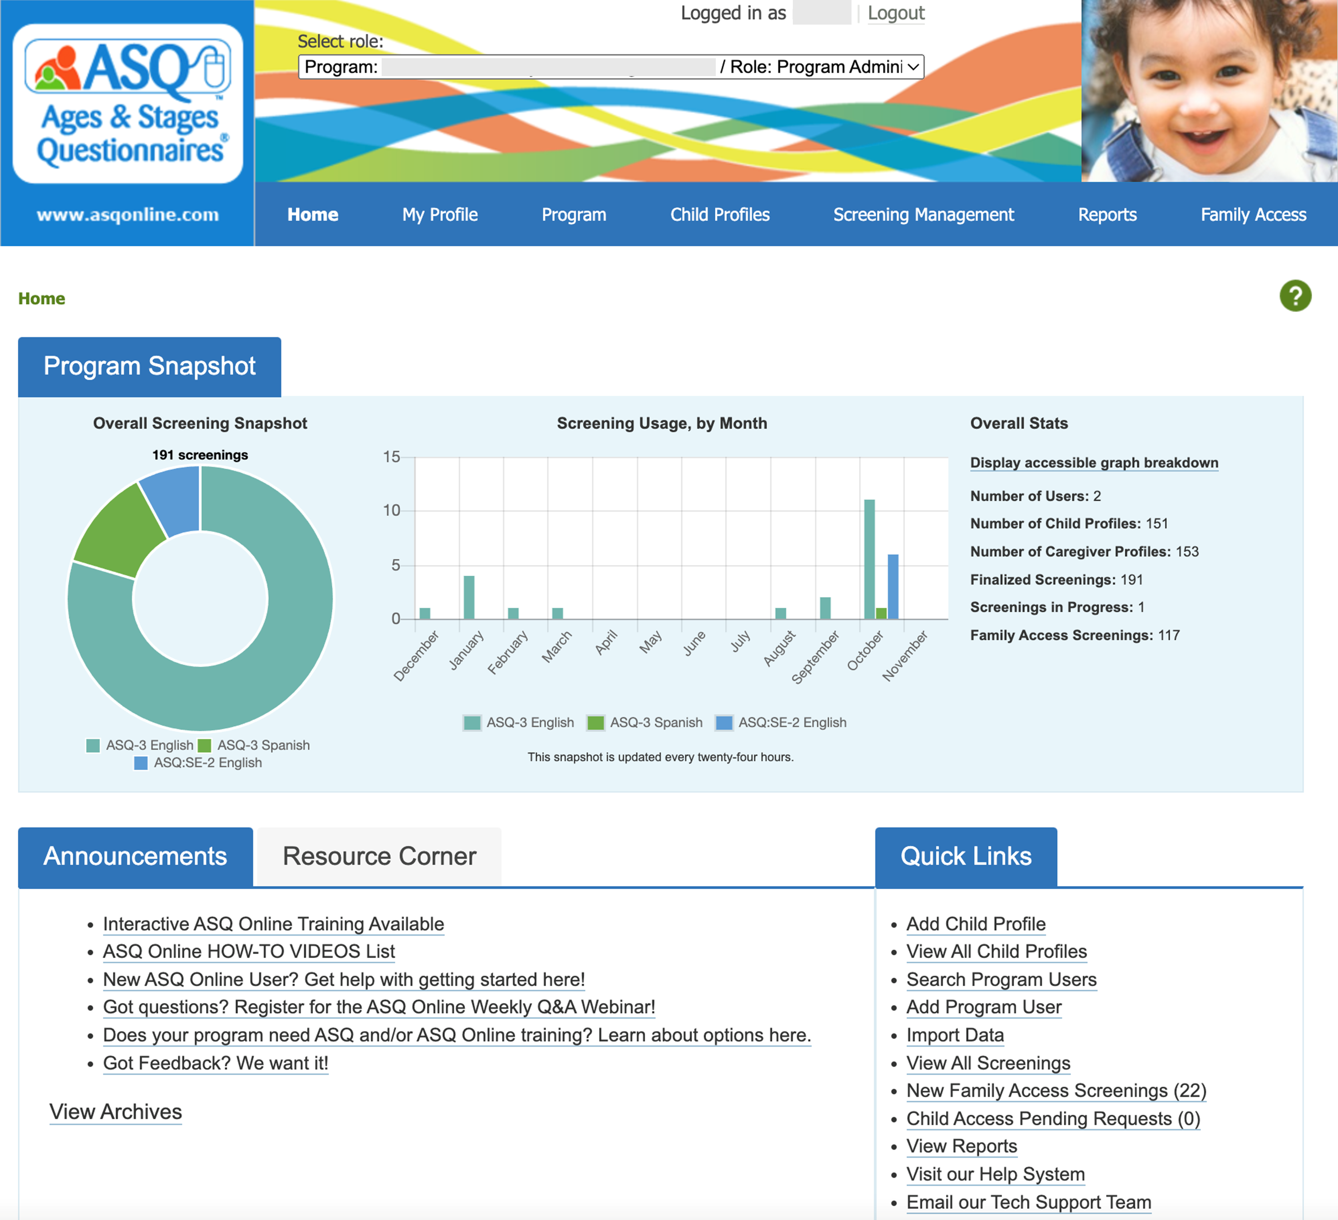Open Display accessible graph breakdown link
This screenshot has width=1338, height=1220.
coord(1094,463)
